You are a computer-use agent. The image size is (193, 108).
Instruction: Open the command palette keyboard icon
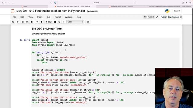coord(88,22)
